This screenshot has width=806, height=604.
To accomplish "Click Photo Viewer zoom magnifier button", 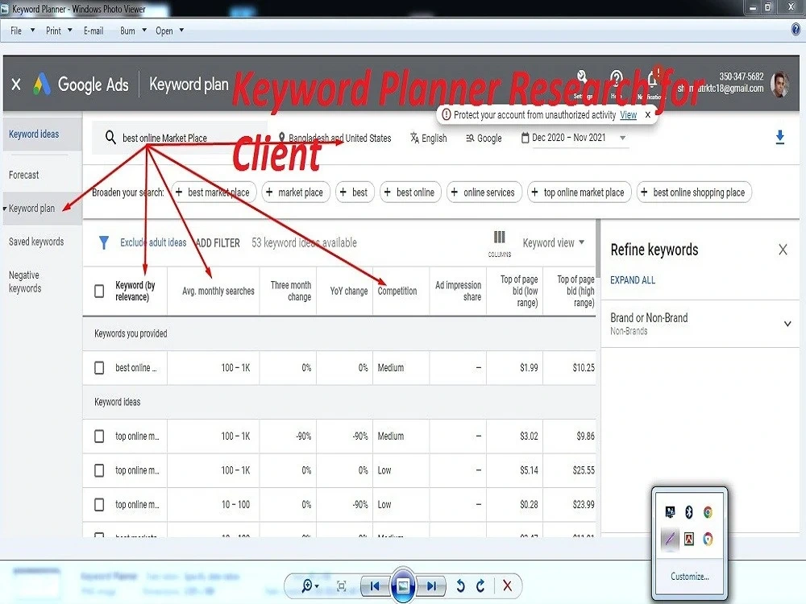I will [309, 585].
